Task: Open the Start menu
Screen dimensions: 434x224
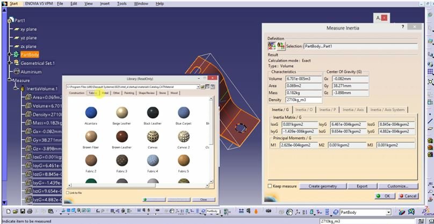Action: [13, 4]
